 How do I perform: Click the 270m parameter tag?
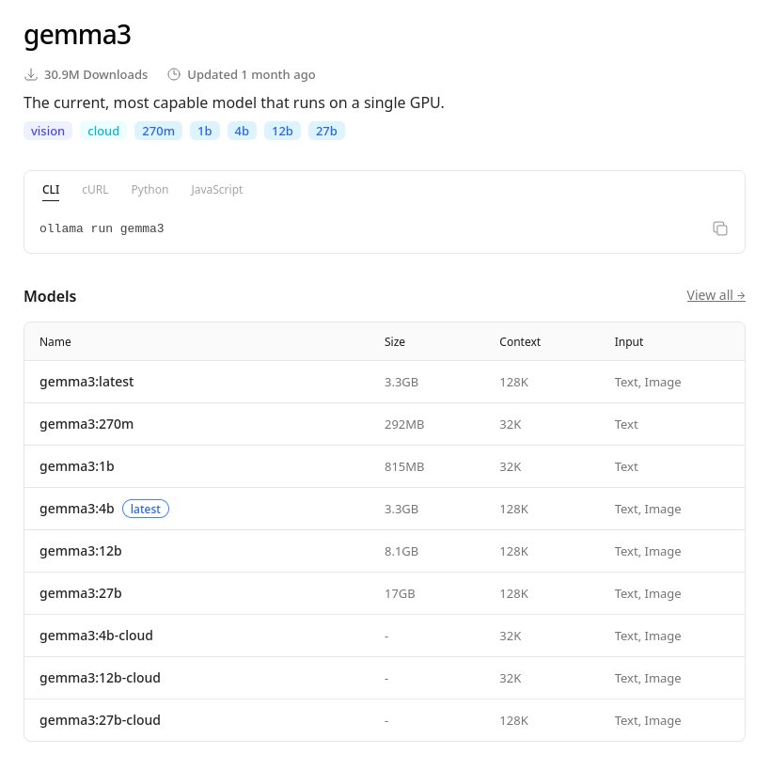pyautogui.click(x=158, y=131)
